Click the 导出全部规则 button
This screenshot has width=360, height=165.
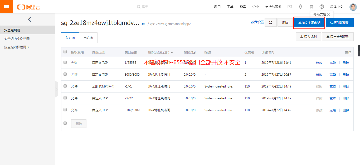(x=338, y=37)
